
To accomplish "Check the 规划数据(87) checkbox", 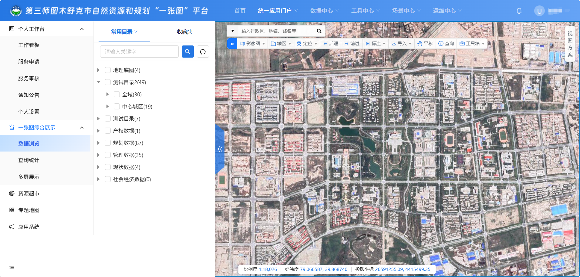I will [x=108, y=143].
